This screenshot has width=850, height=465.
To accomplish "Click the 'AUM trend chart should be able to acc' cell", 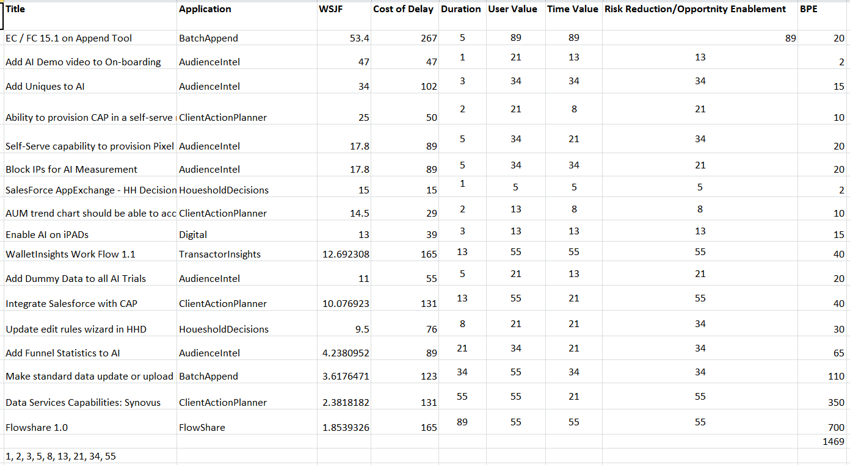I will tap(90, 209).
